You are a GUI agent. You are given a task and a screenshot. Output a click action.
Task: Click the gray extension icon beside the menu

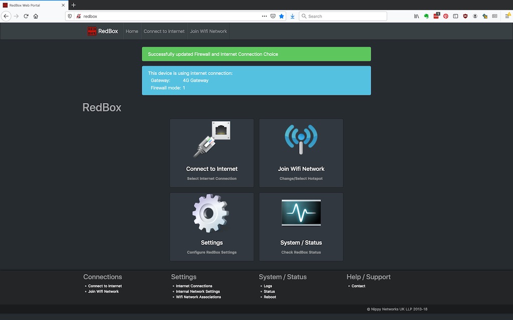(494, 16)
